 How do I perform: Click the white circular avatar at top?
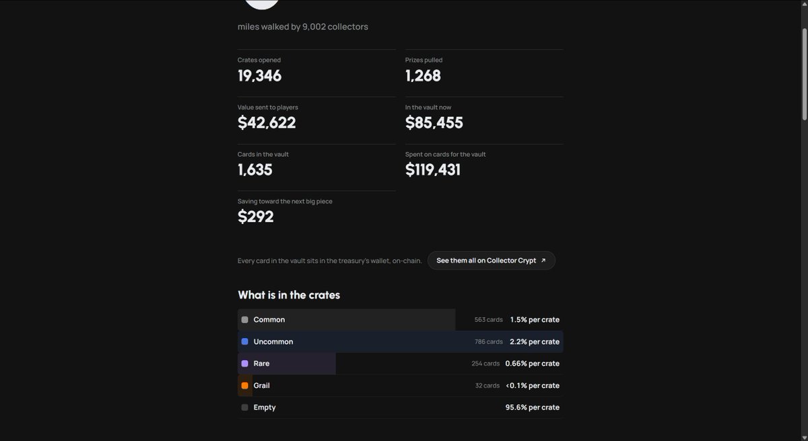pyautogui.click(x=262, y=3)
